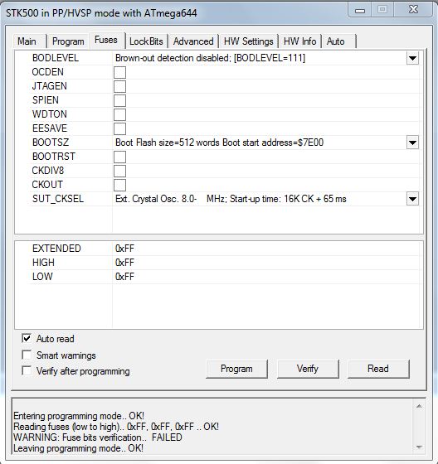Toggle the WDTON fuse checkbox

point(119,114)
